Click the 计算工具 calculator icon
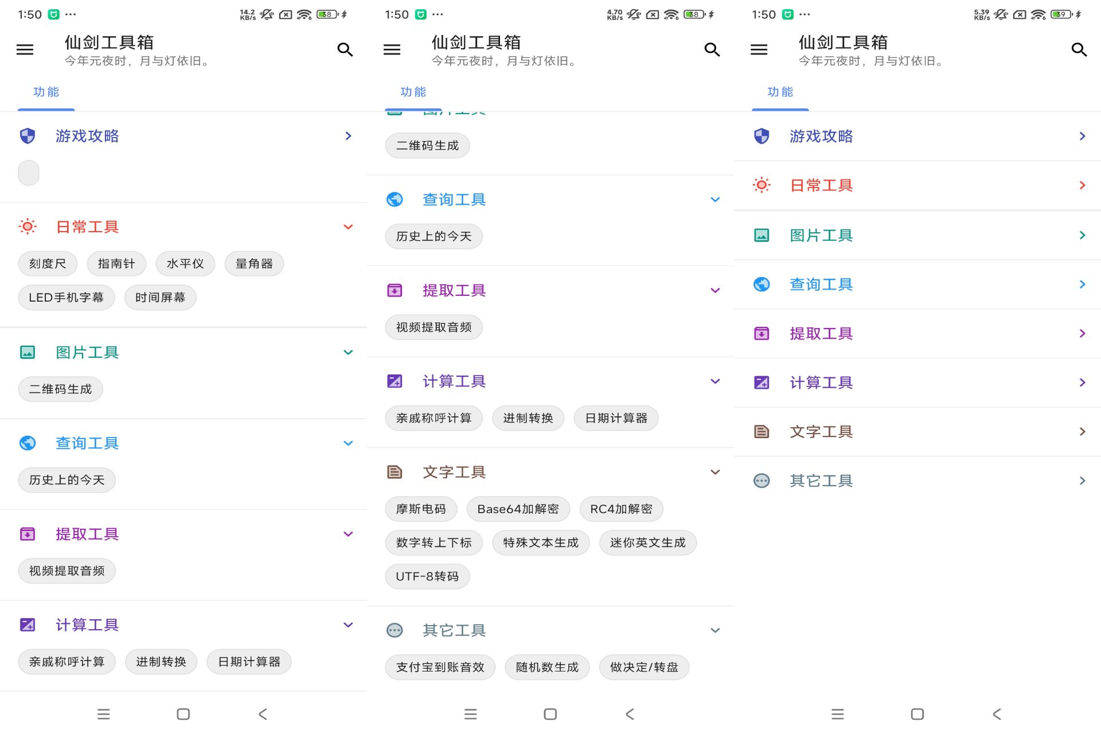 pyautogui.click(x=27, y=624)
